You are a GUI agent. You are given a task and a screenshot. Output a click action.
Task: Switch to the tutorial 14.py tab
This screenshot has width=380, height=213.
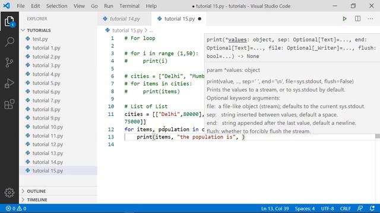tap(125, 19)
